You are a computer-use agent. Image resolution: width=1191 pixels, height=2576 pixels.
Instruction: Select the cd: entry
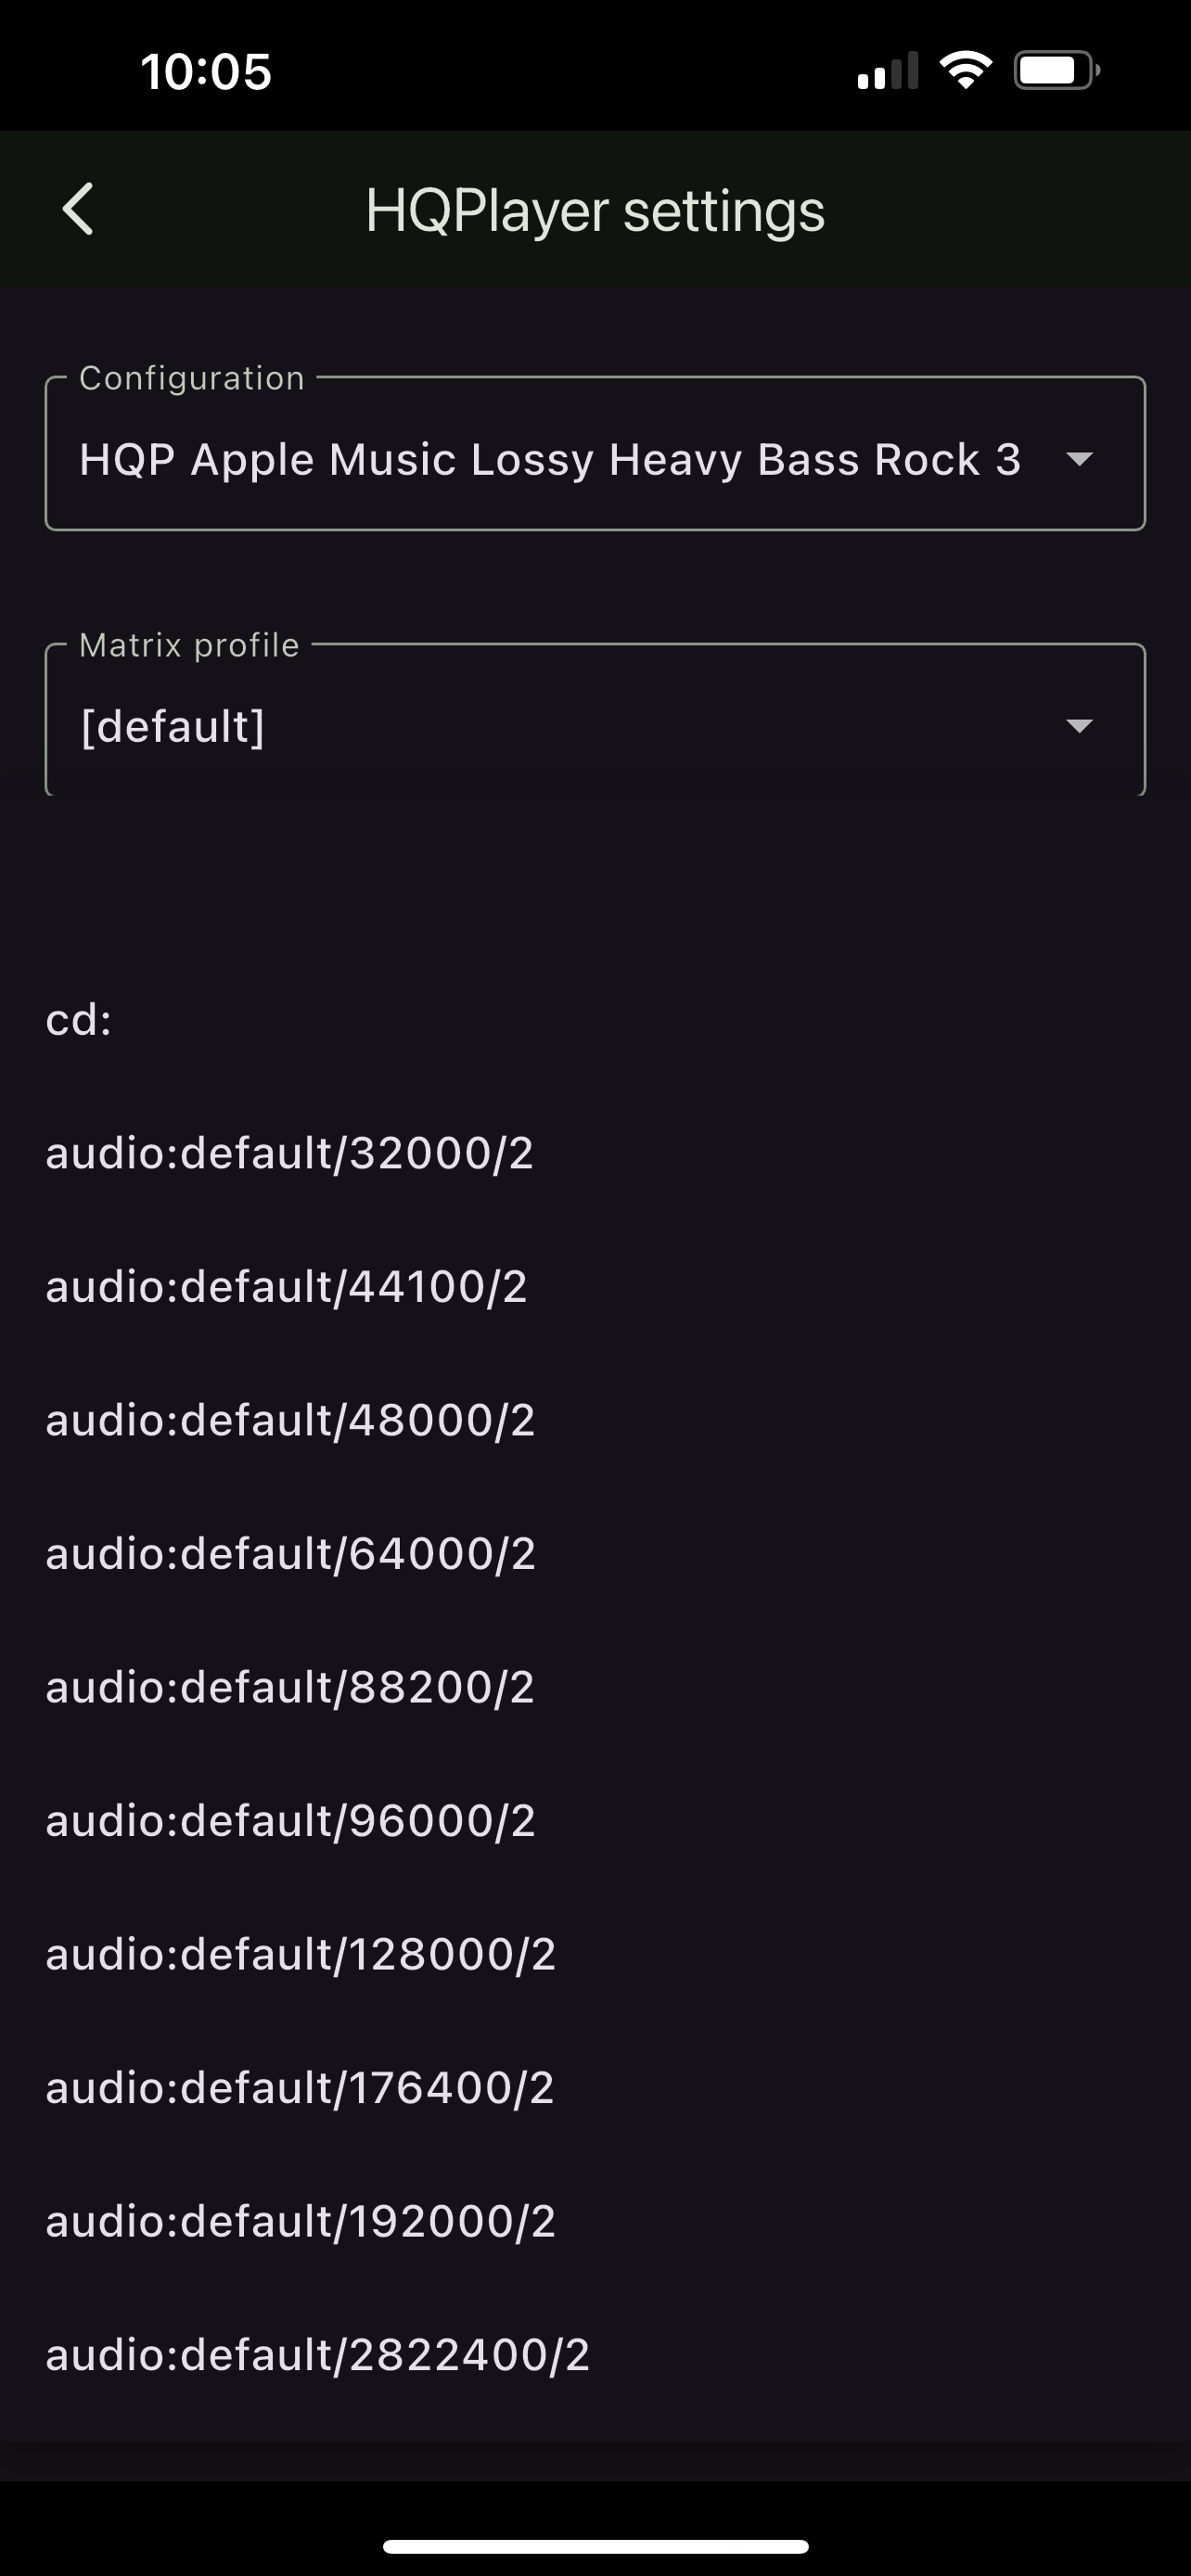point(79,1020)
